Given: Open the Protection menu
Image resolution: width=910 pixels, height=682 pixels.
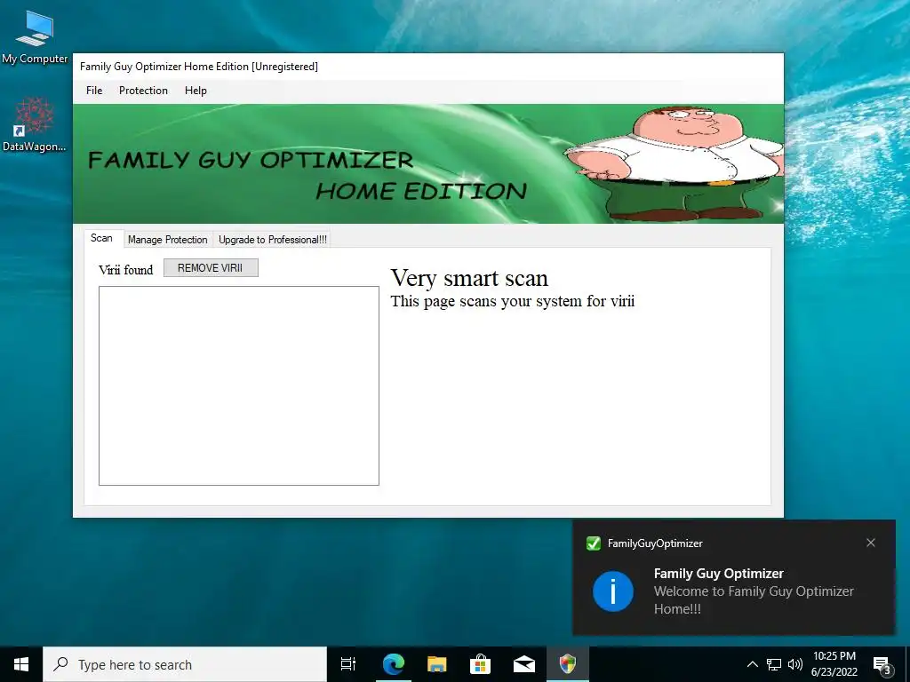Looking at the screenshot, I should [x=143, y=91].
